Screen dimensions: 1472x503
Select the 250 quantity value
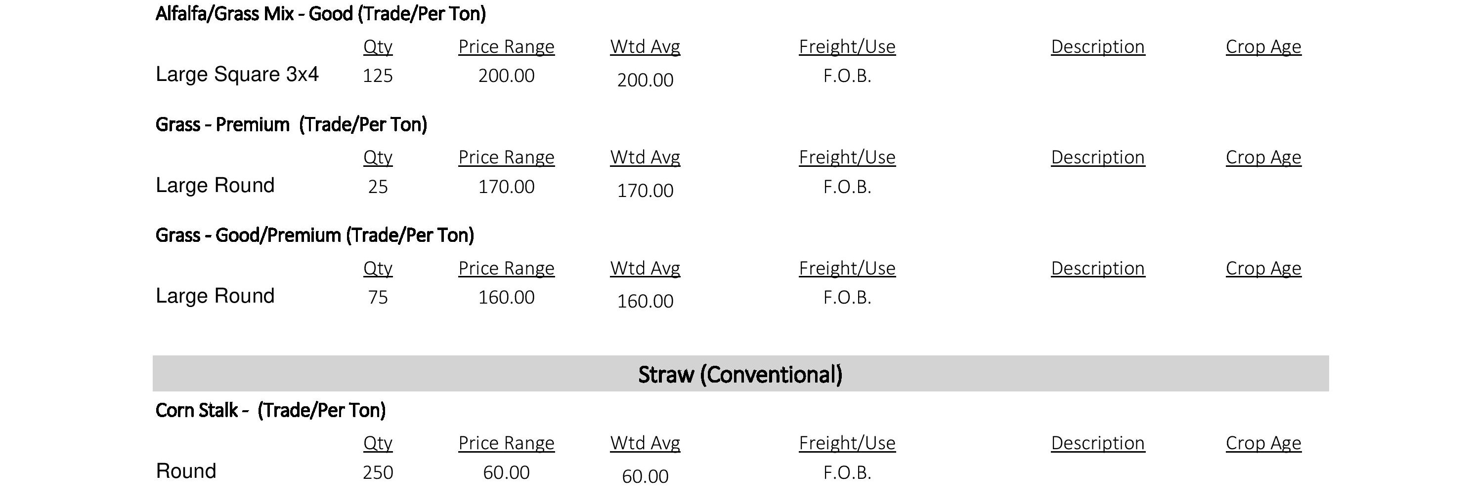[x=378, y=473]
